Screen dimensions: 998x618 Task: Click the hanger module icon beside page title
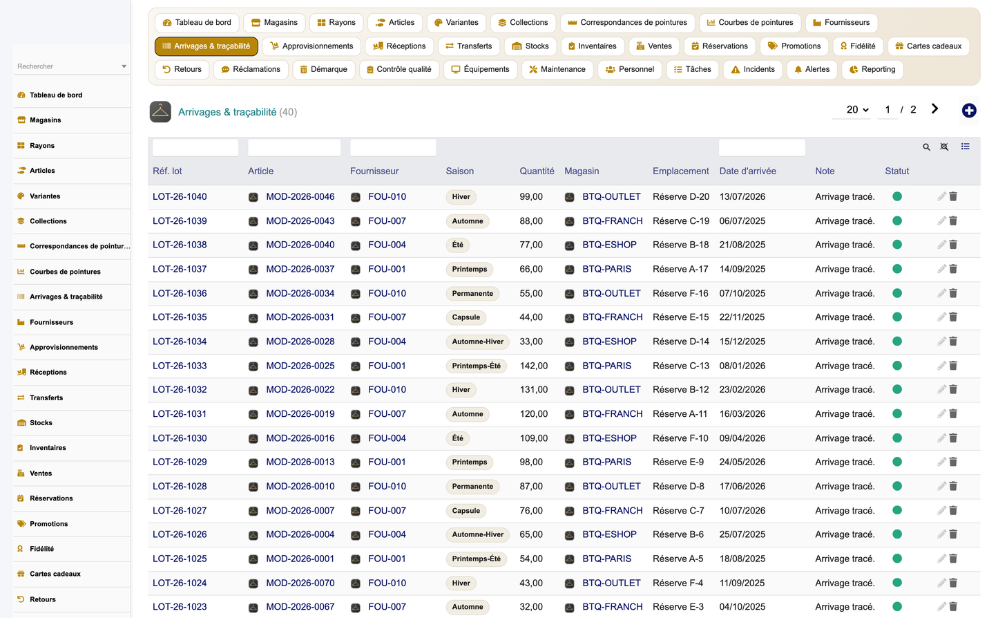pos(160,112)
